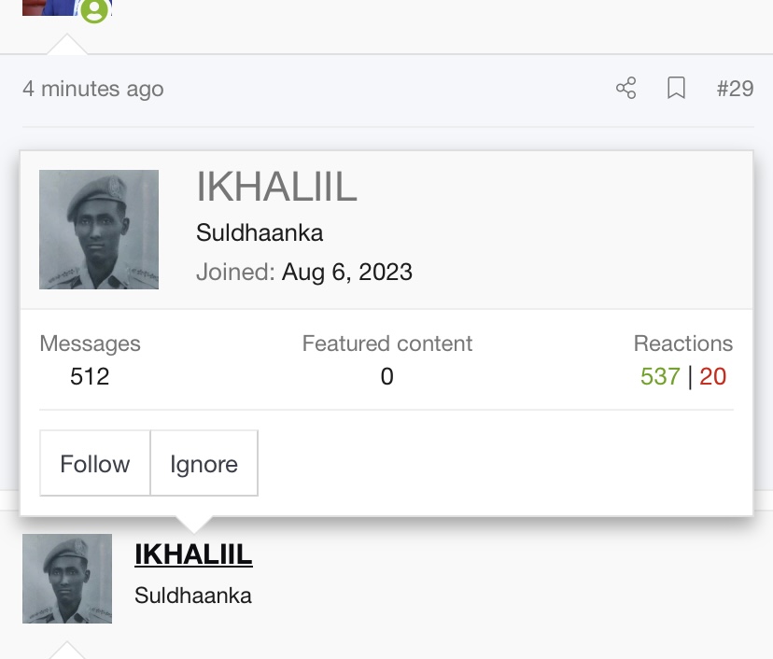Click the green online user badge icon
Viewport: 773px width, 659px height.
(94, 10)
